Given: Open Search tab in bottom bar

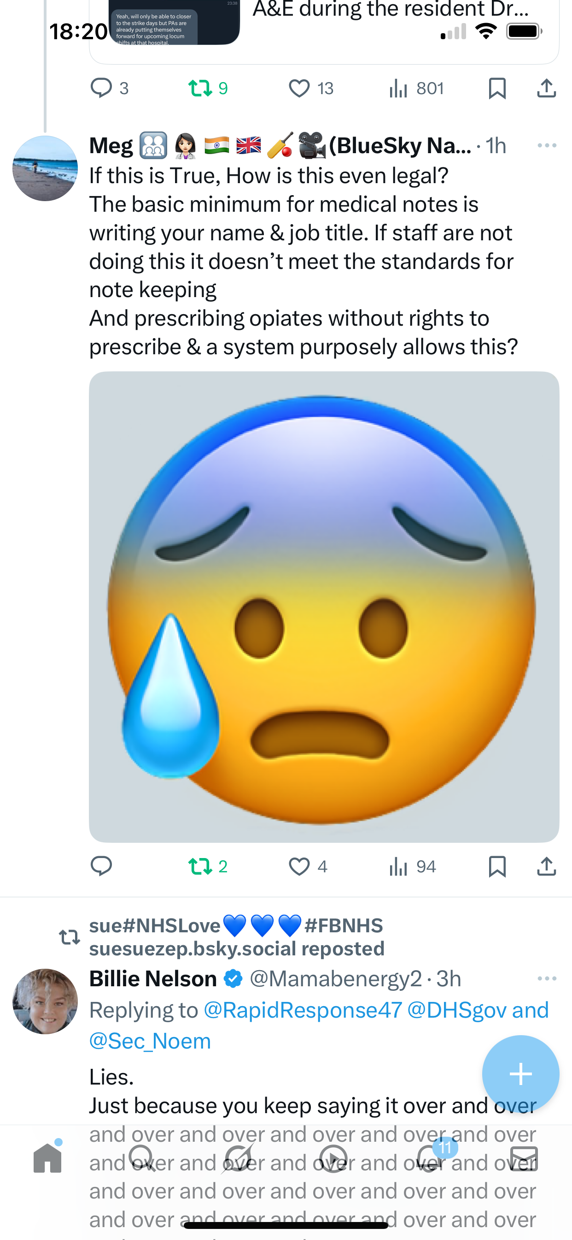Looking at the screenshot, I should (x=142, y=1158).
